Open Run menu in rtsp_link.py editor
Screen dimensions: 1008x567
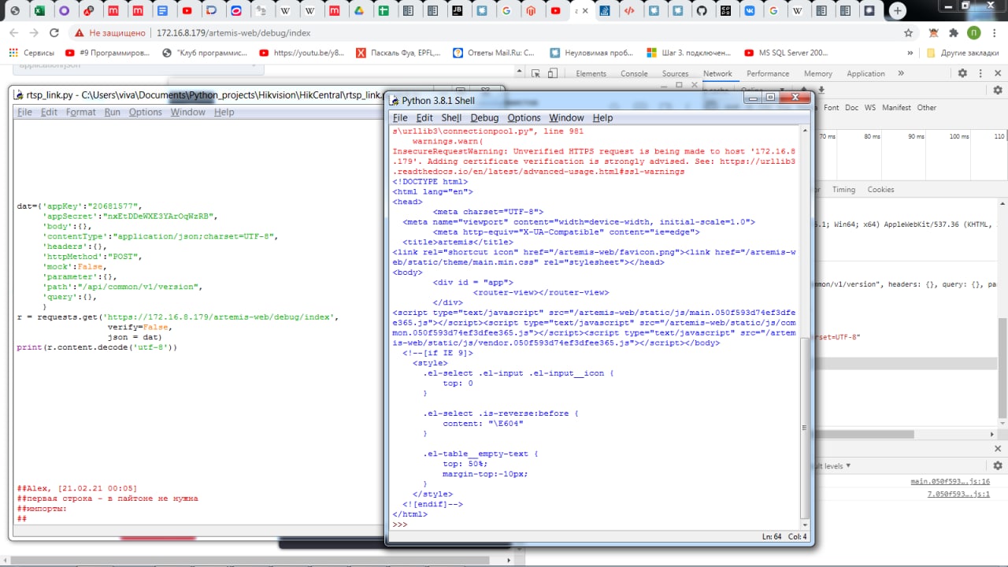coord(112,112)
